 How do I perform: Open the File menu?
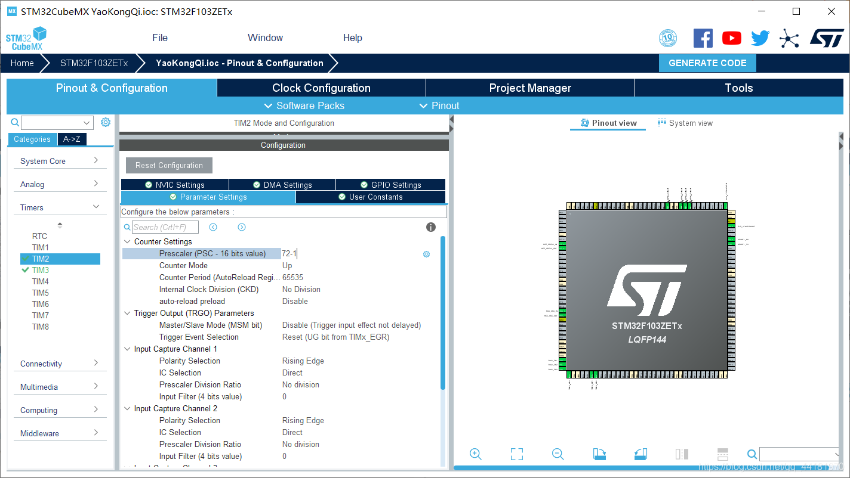tap(160, 38)
